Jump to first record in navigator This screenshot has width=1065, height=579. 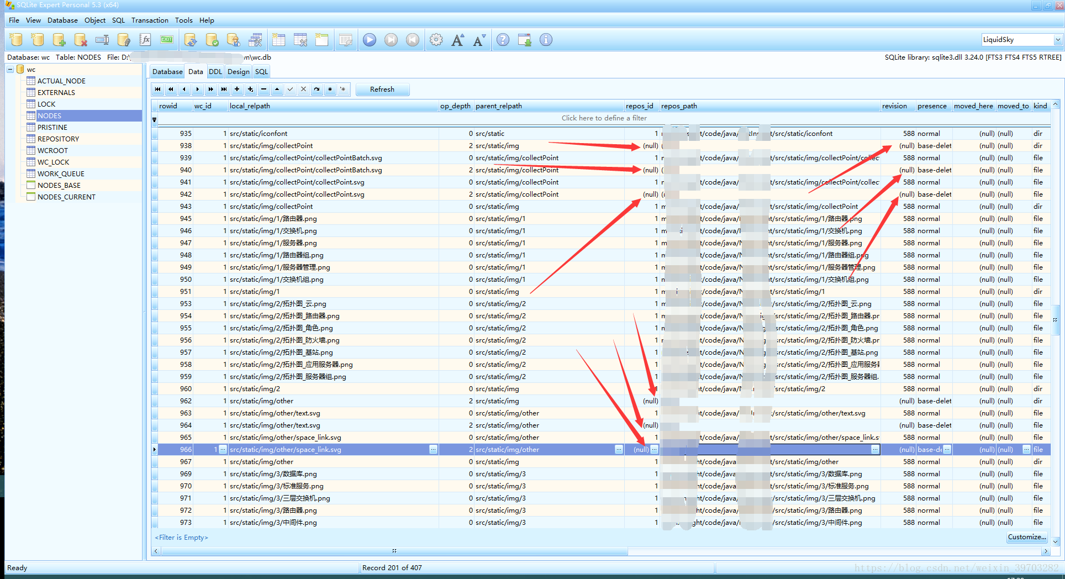(x=158, y=90)
